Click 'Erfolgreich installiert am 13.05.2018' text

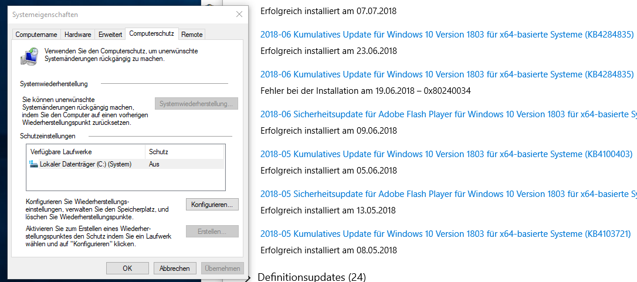328,210
